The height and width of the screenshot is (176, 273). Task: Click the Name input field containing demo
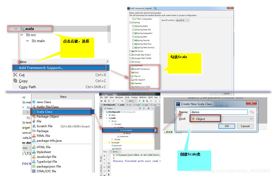tap(219, 112)
